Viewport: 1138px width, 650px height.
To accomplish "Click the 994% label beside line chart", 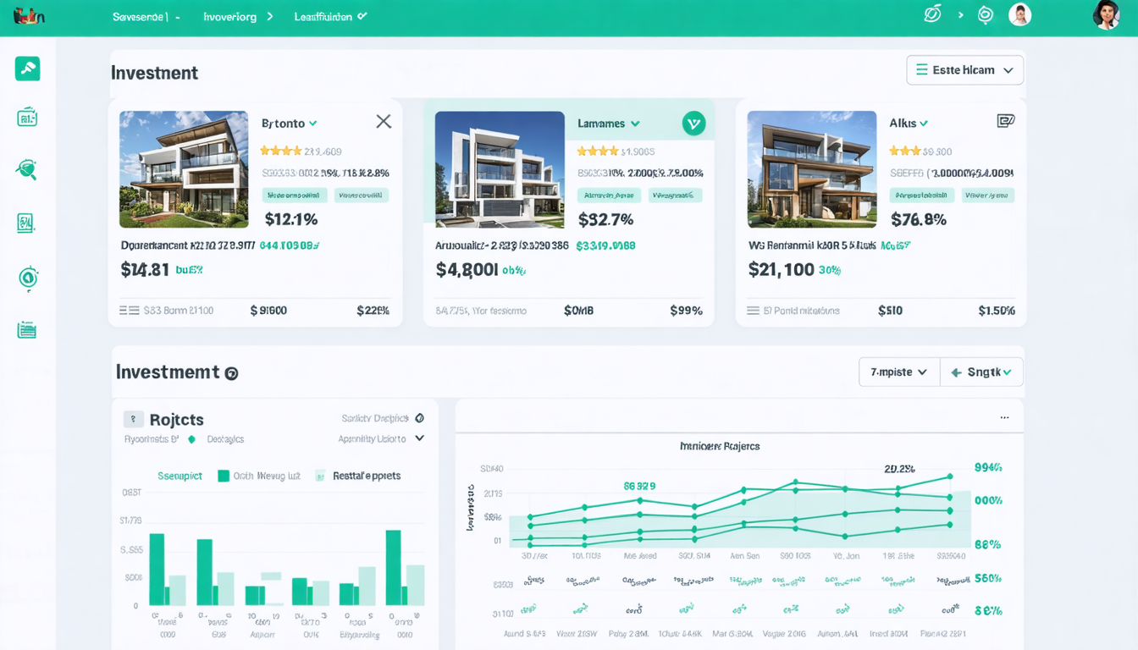I will (988, 467).
